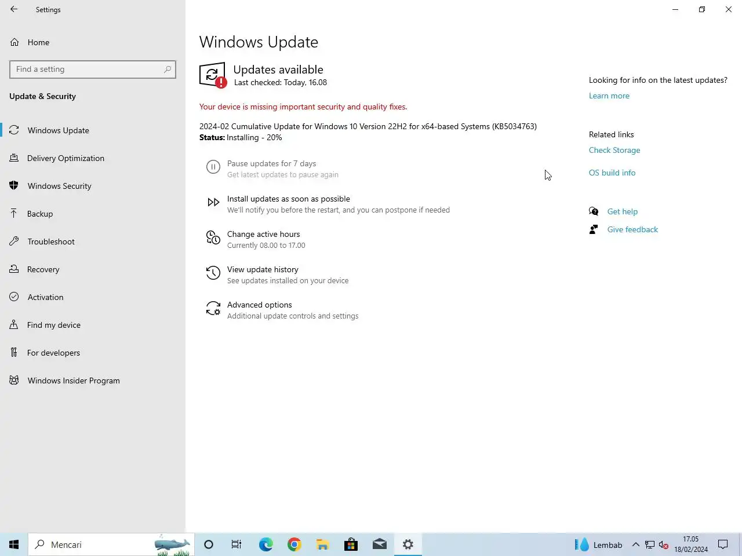The image size is (742, 556).
Task: Open File Explorer from taskbar
Action: (323, 544)
